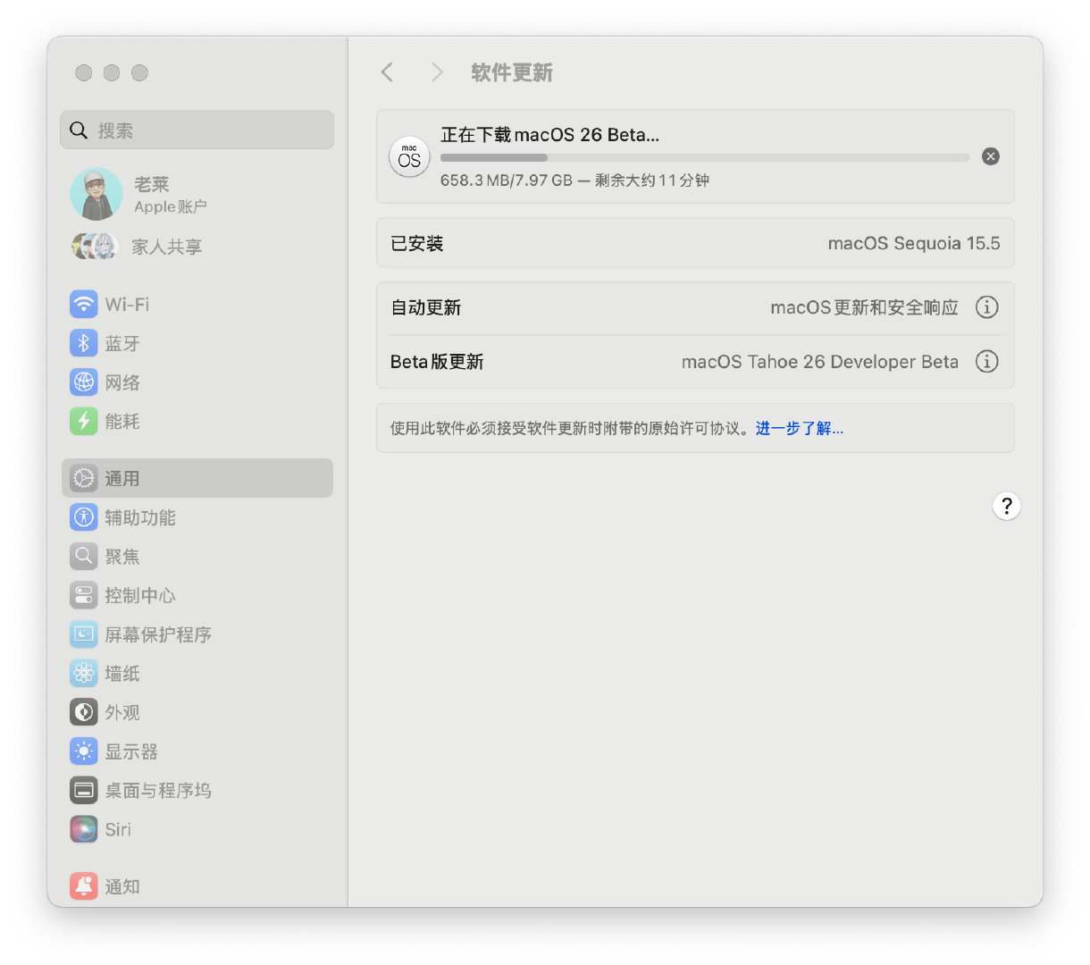Click the macOS installer icon
Viewport: 1090px width, 965px height.
[409, 156]
